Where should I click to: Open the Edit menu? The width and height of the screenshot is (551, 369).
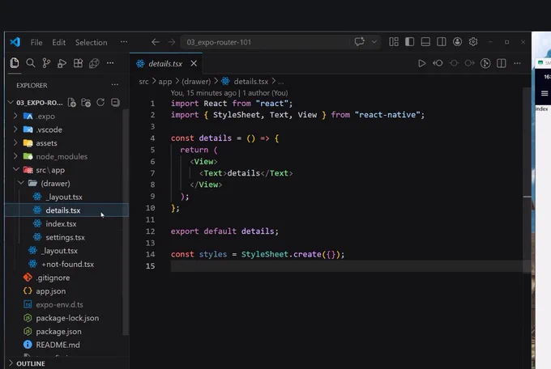coord(58,42)
